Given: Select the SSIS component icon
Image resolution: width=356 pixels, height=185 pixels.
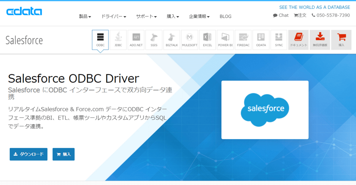Looking at the screenshot, I should point(154,40).
